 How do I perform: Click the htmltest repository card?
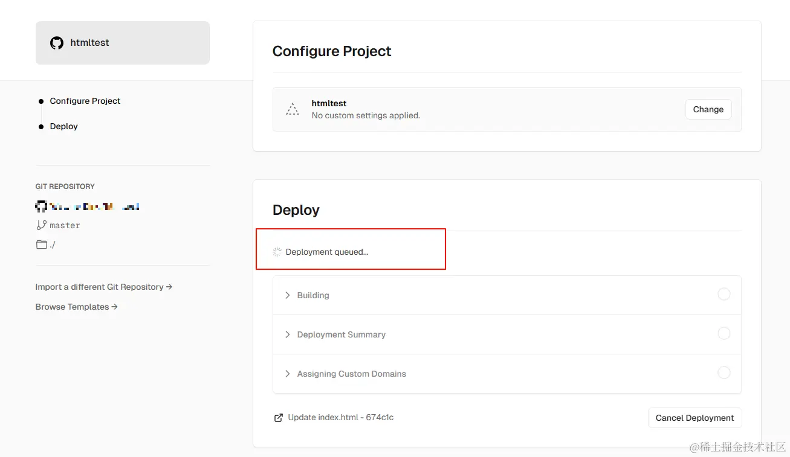click(123, 43)
